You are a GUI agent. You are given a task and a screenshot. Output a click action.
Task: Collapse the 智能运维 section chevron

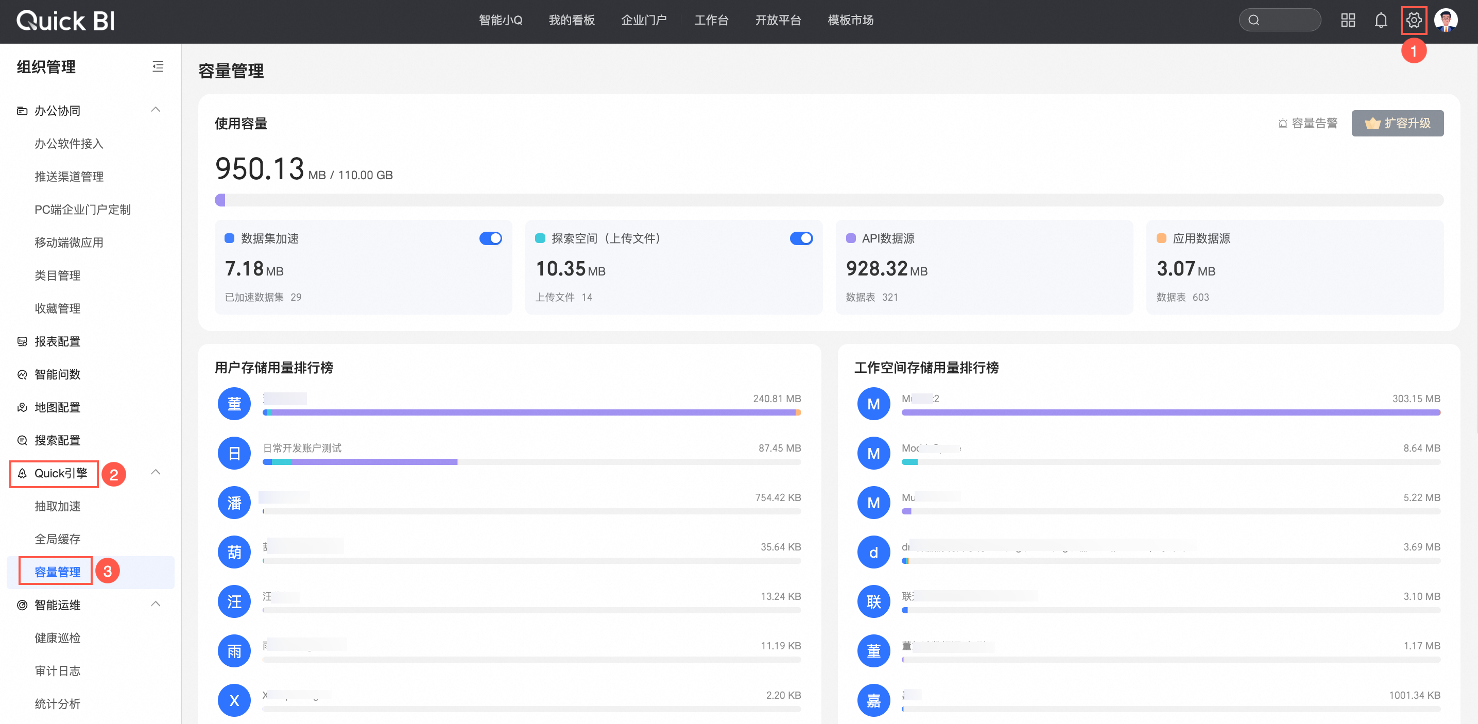click(156, 604)
